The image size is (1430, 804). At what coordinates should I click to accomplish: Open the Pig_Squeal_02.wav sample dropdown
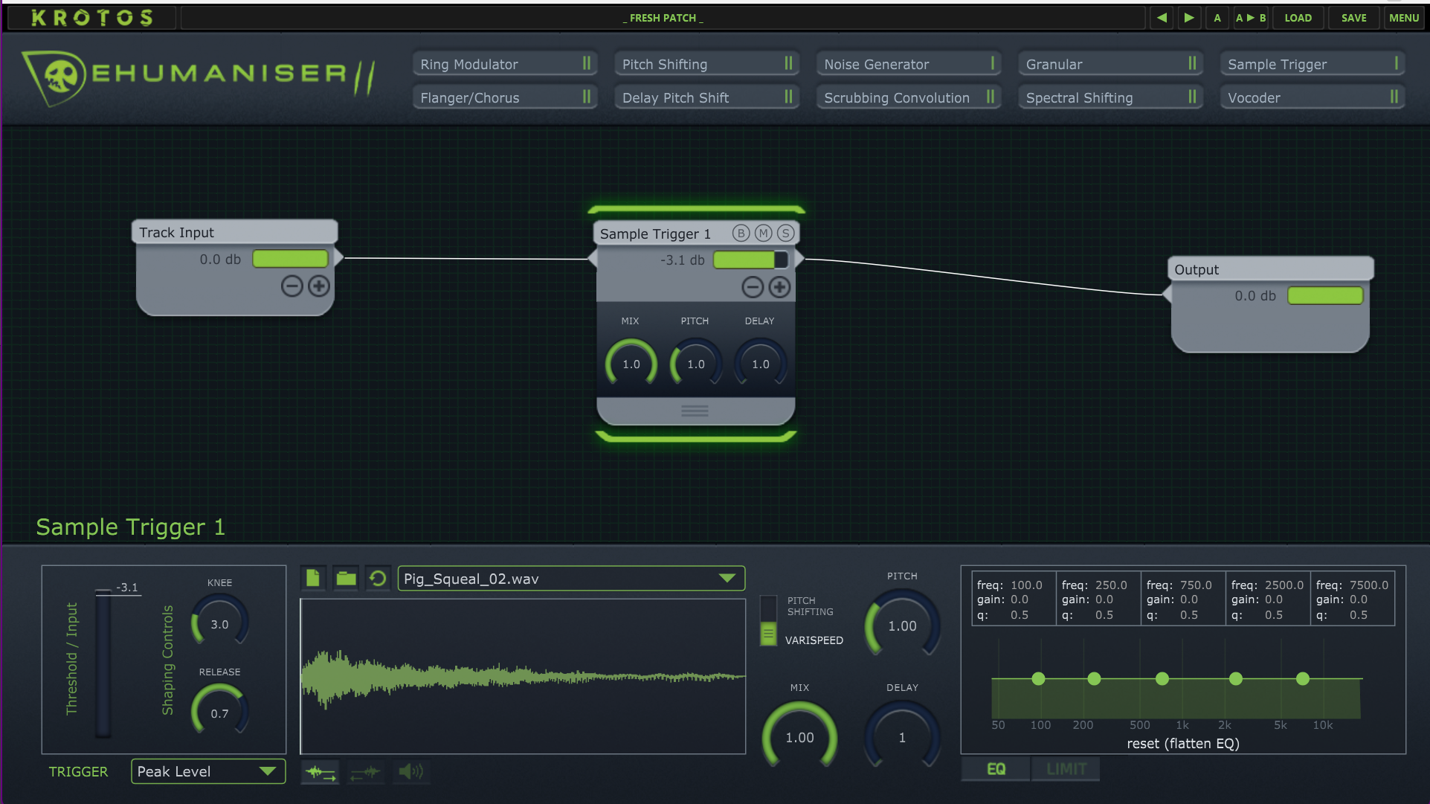point(571,579)
